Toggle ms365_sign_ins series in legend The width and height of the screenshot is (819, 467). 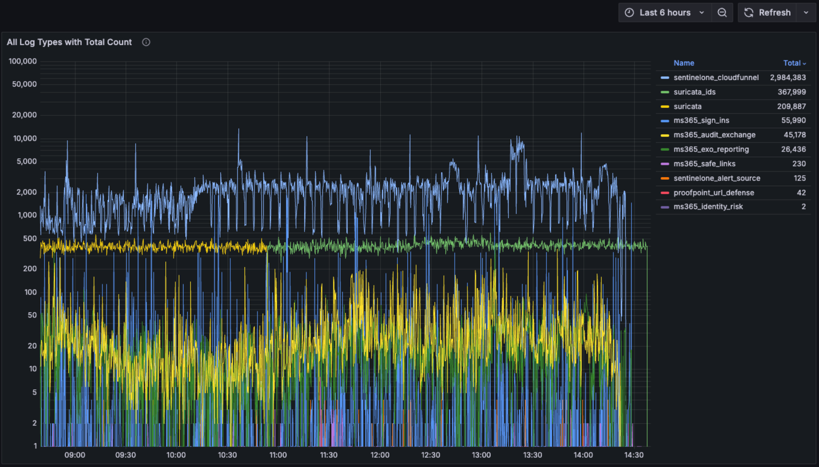pyautogui.click(x=701, y=120)
